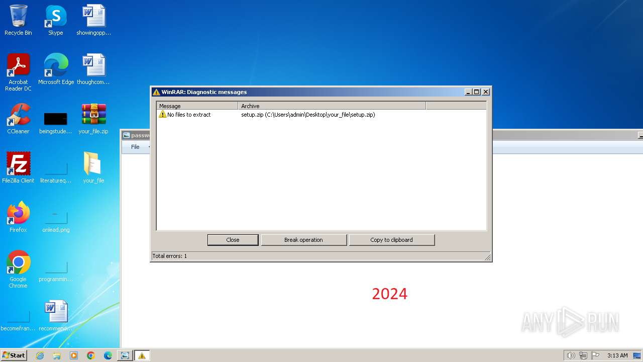Viewport: 643px width, 362px height.
Task: Open Chrome from the taskbar
Action: click(91, 355)
